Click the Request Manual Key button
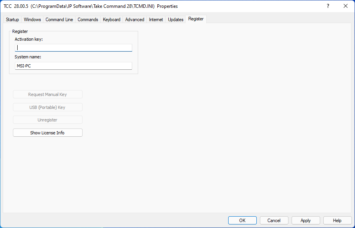Image resolution: width=355 pixels, height=228 pixels. [x=47, y=94]
